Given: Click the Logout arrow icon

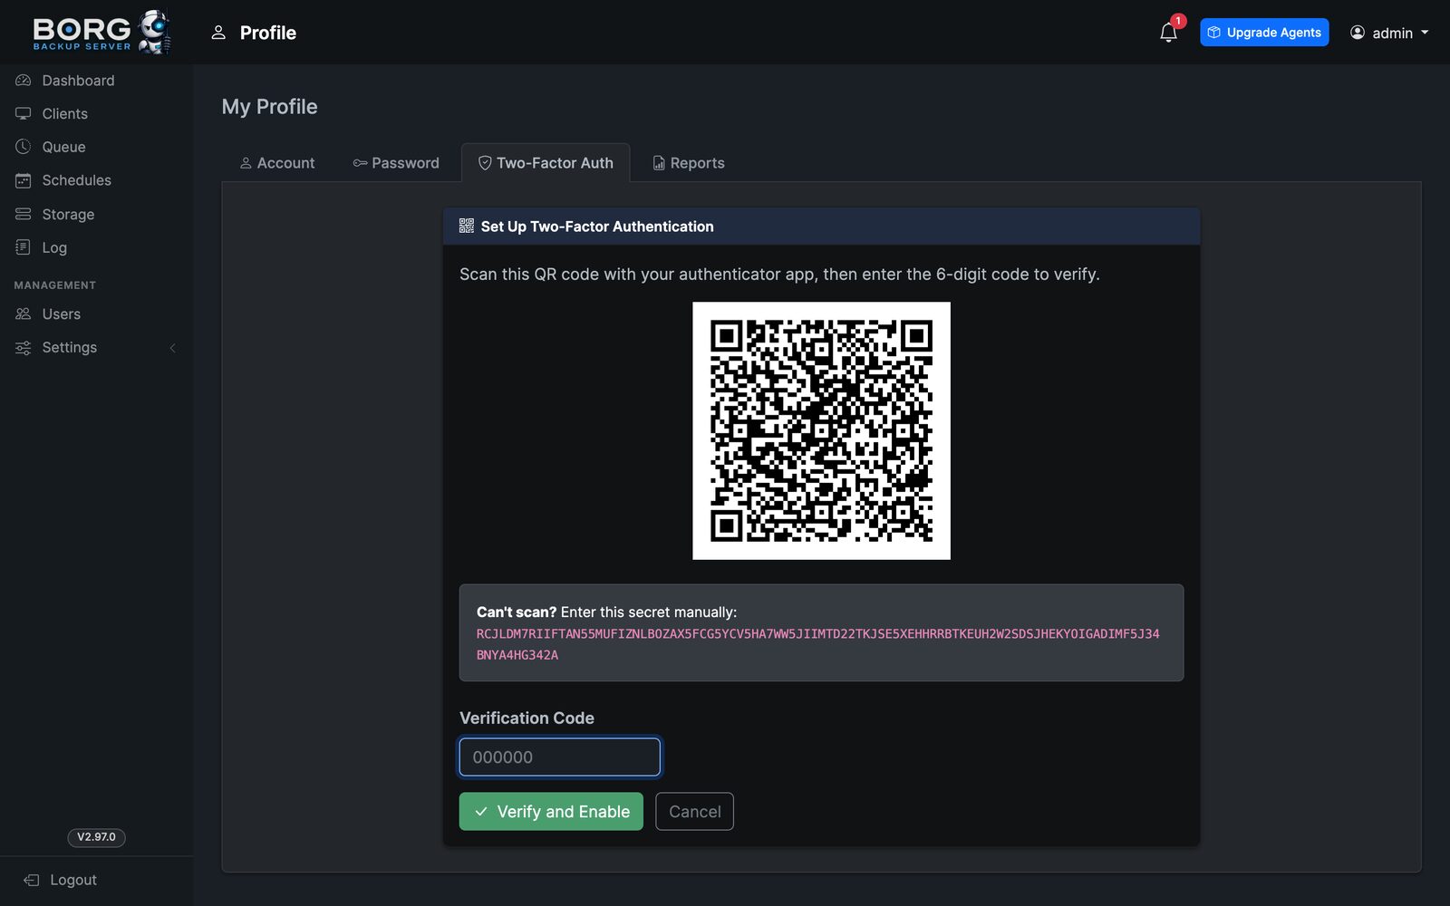Looking at the screenshot, I should point(32,880).
